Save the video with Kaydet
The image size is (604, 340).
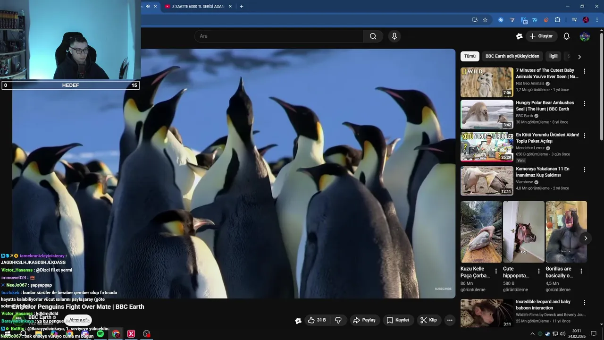click(x=398, y=320)
